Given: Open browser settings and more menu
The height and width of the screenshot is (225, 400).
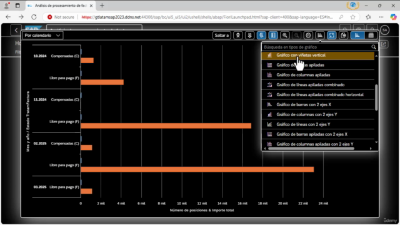Looking at the screenshot, I should point(381,17).
